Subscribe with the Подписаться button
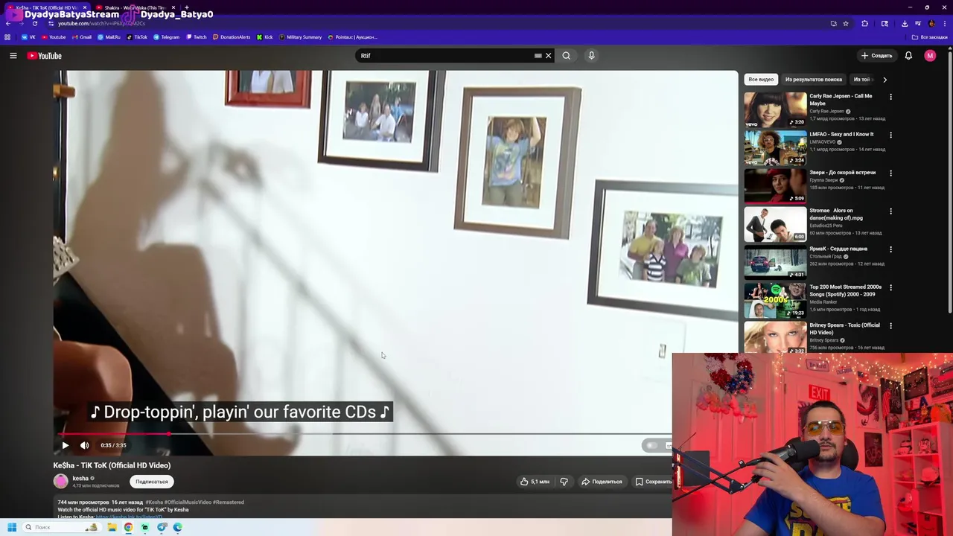Image resolution: width=953 pixels, height=536 pixels. (152, 482)
